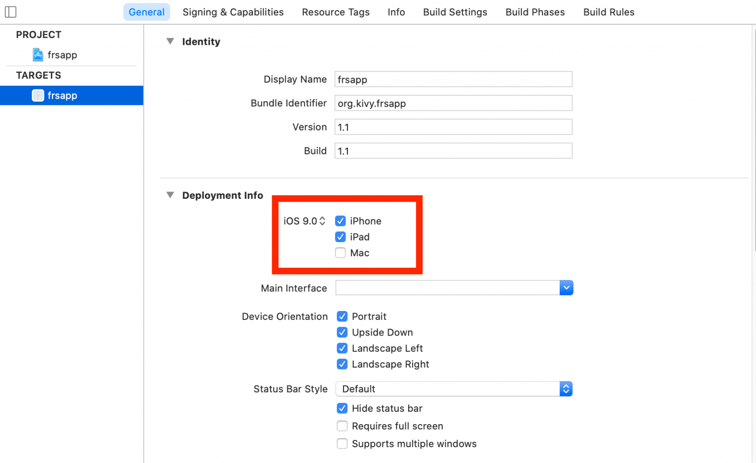The width and height of the screenshot is (756, 463).
Task: Uncheck Landscape Right orientation
Action: click(x=342, y=364)
